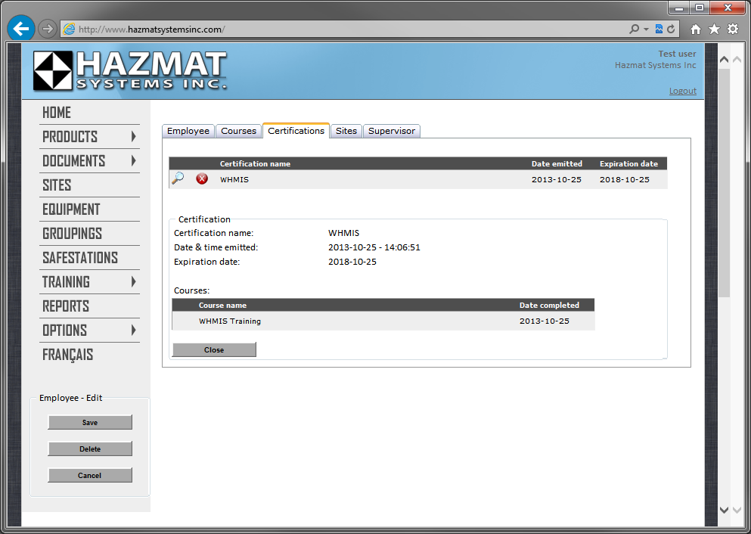Expand the Documents submenu arrow

[x=133, y=161]
